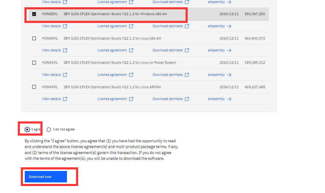Click Download estimate external icon for Windows x86-64
This screenshot has width=325, height=193.
coord(187,26)
